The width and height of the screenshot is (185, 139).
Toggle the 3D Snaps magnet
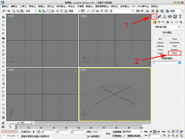[93, 11]
